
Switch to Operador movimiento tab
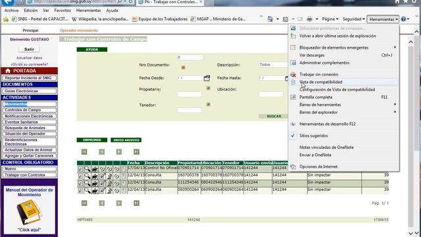[x=79, y=30]
